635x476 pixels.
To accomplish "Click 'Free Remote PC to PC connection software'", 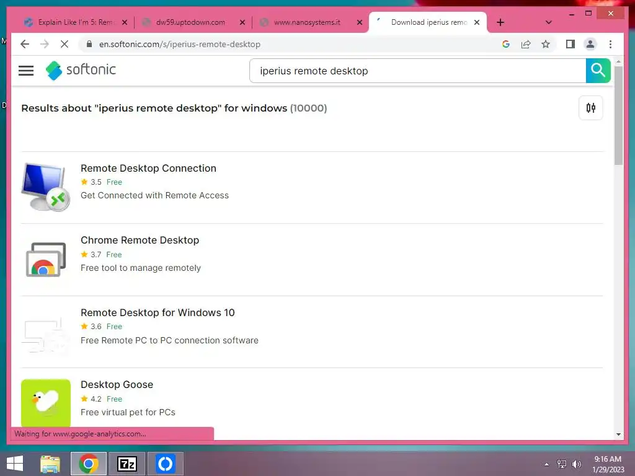I will [x=169, y=340].
